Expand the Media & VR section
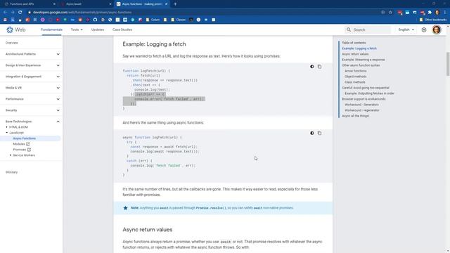This screenshot has height=253, width=450. (58, 88)
